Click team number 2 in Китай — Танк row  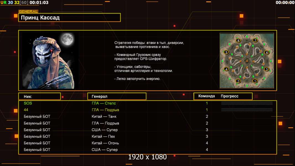coord(207,116)
